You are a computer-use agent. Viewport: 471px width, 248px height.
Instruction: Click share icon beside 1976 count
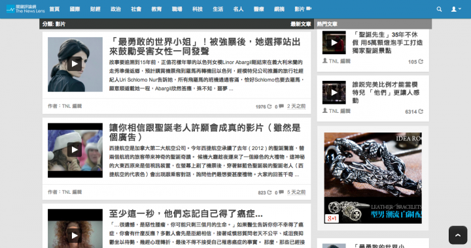click(x=270, y=106)
